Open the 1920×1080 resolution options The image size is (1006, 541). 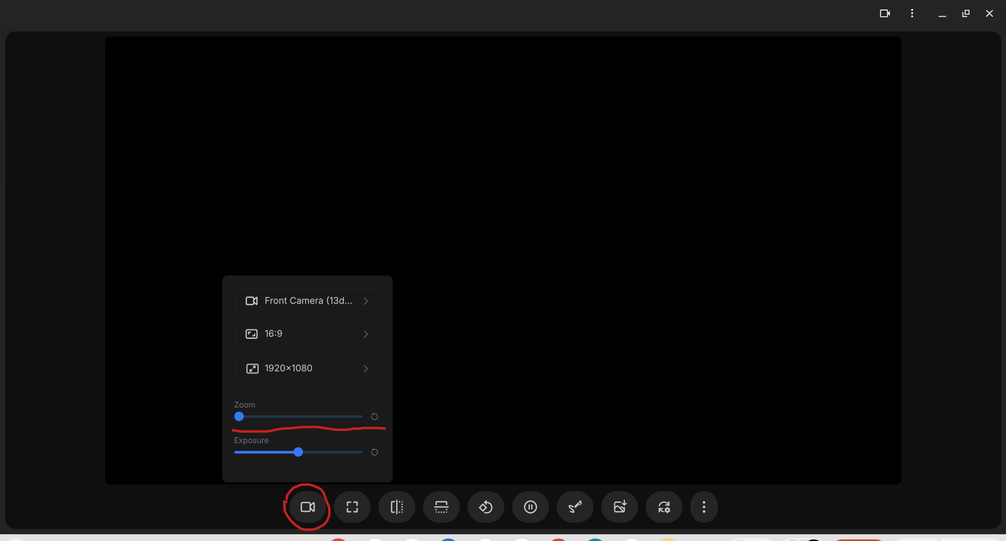click(x=307, y=369)
